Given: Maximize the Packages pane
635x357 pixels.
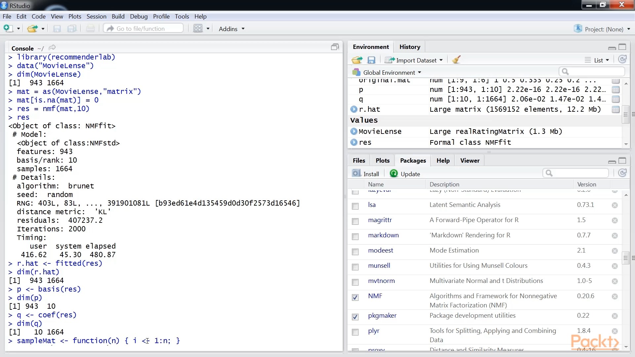Looking at the screenshot, I should pos(622,161).
